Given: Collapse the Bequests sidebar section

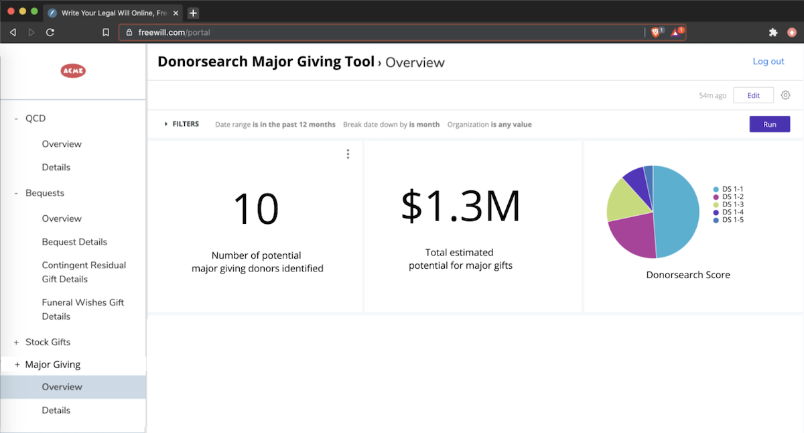Looking at the screenshot, I should (16, 193).
